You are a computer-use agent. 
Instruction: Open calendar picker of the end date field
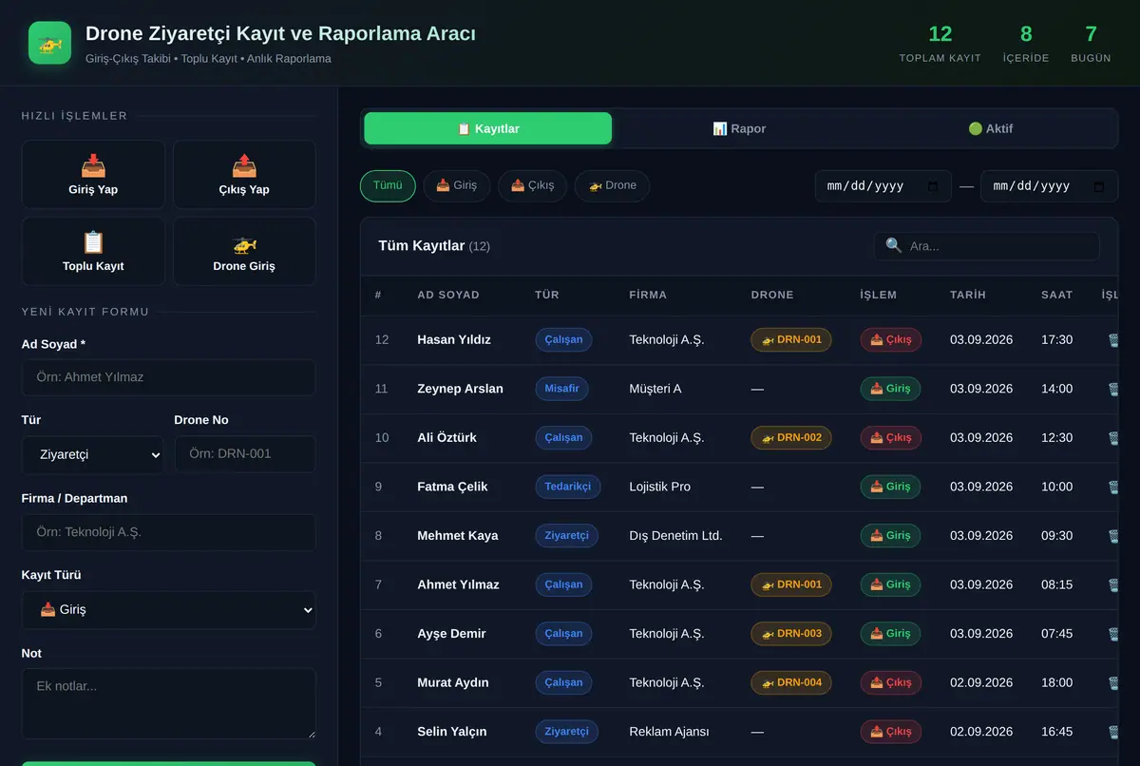point(1099,186)
